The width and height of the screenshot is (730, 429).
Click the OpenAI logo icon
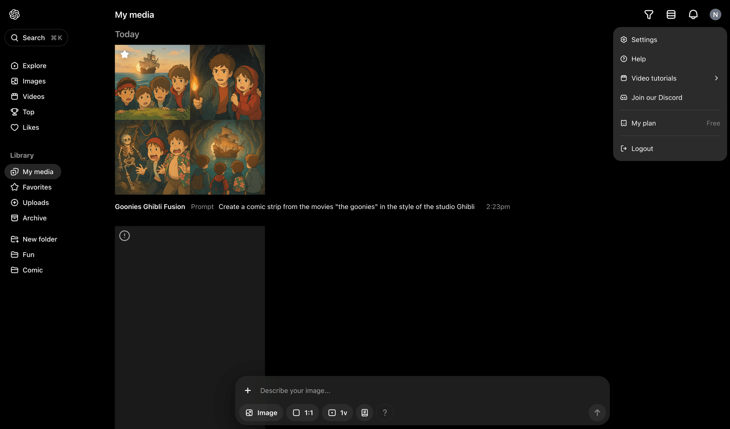tap(14, 14)
